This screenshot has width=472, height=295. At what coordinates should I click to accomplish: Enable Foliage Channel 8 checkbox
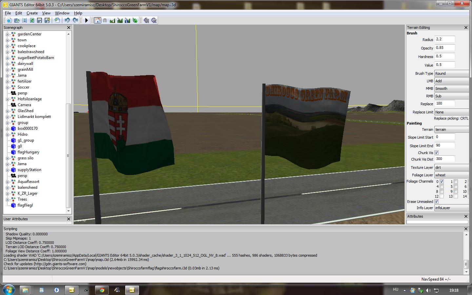pos(442,191)
